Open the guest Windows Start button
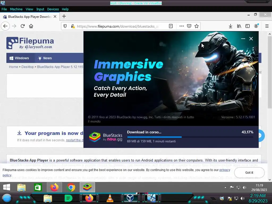 (x=7, y=187)
